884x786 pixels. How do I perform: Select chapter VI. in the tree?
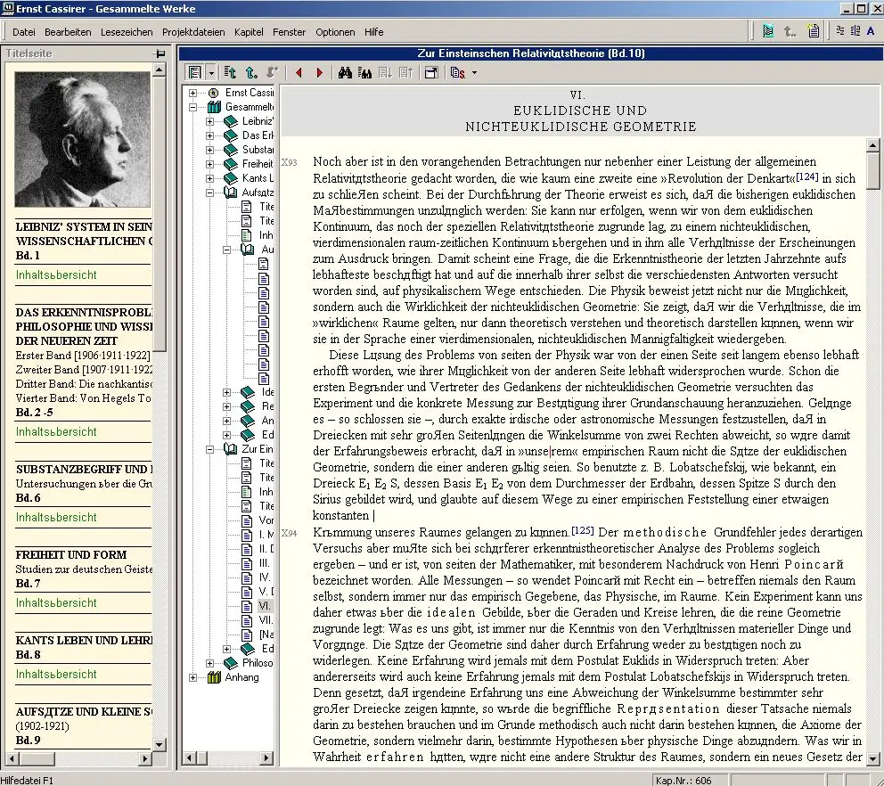pos(265,606)
